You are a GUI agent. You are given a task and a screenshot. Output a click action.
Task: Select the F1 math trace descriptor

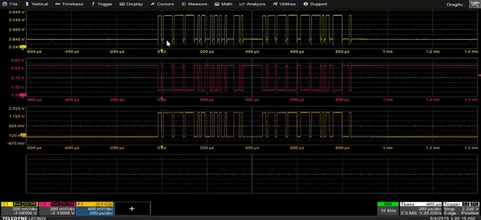(x=95, y=208)
